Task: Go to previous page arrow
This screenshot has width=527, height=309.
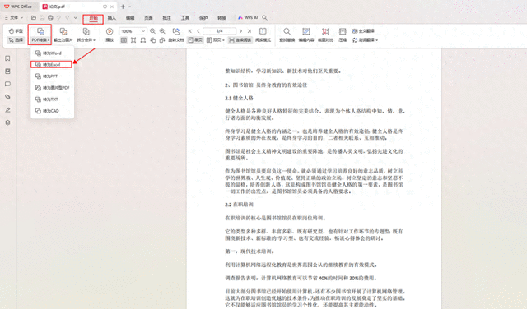Action: click(198, 31)
